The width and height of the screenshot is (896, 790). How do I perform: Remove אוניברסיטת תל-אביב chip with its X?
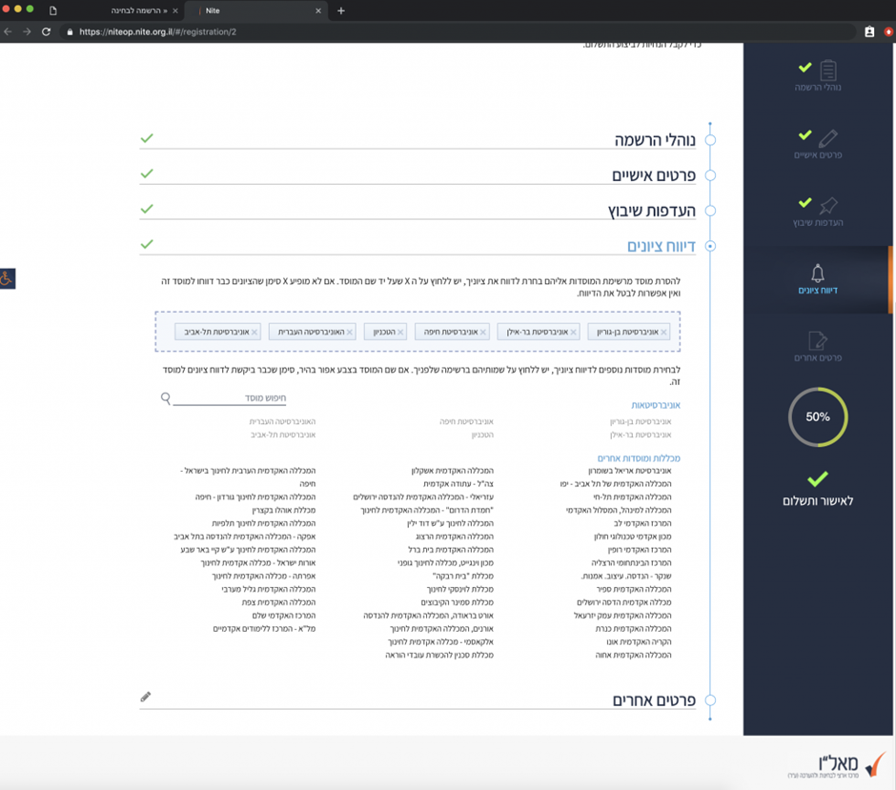pyautogui.click(x=255, y=333)
